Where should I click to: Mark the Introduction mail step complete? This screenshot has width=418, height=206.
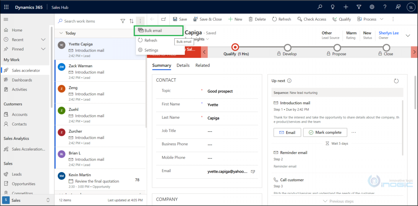(x=325, y=132)
